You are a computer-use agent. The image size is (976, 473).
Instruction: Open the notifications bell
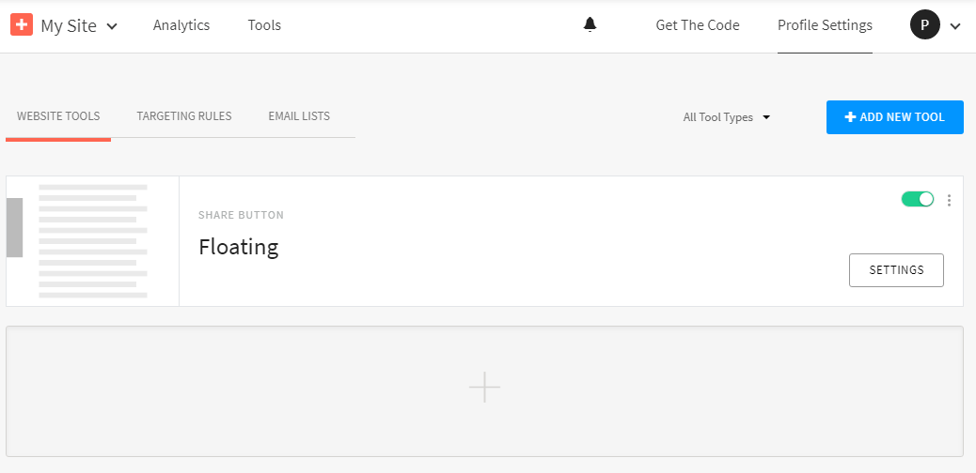(590, 25)
